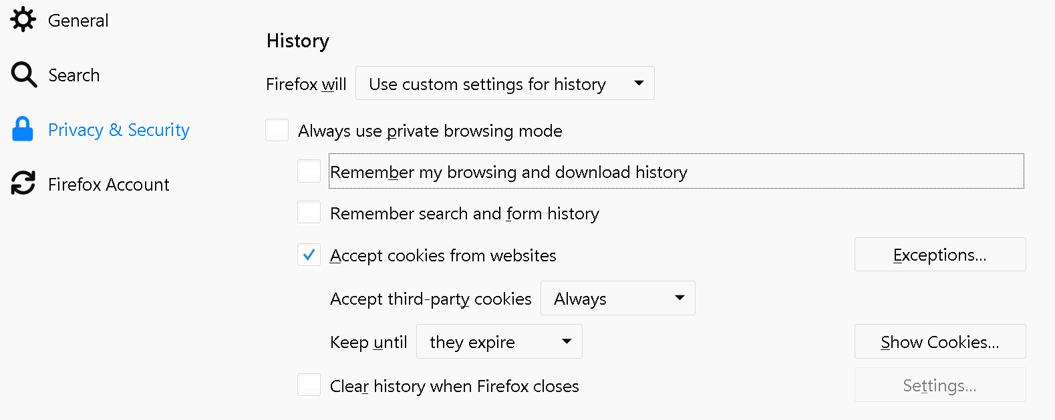Click the Privacy & Security lock icon
This screenshot has height=420, width=1055.
23,129
